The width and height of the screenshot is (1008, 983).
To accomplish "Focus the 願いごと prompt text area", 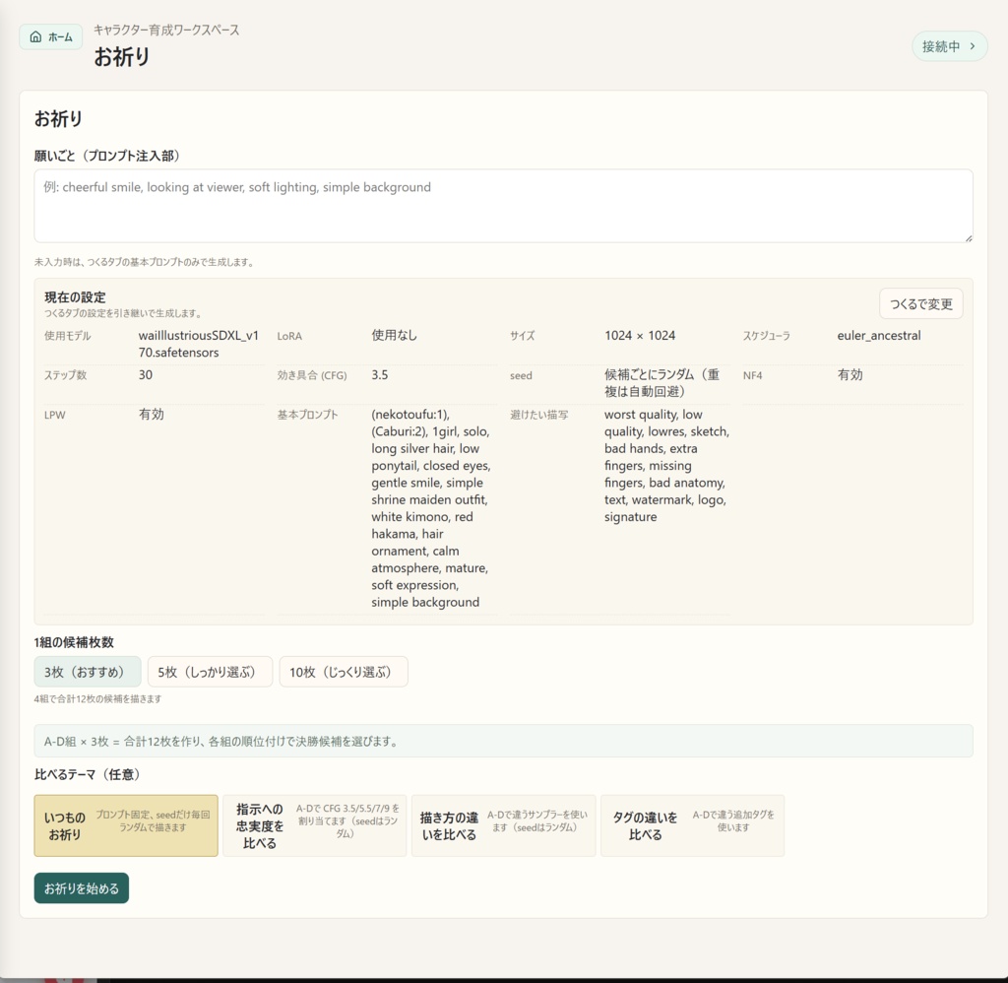I will click(503, 206).
